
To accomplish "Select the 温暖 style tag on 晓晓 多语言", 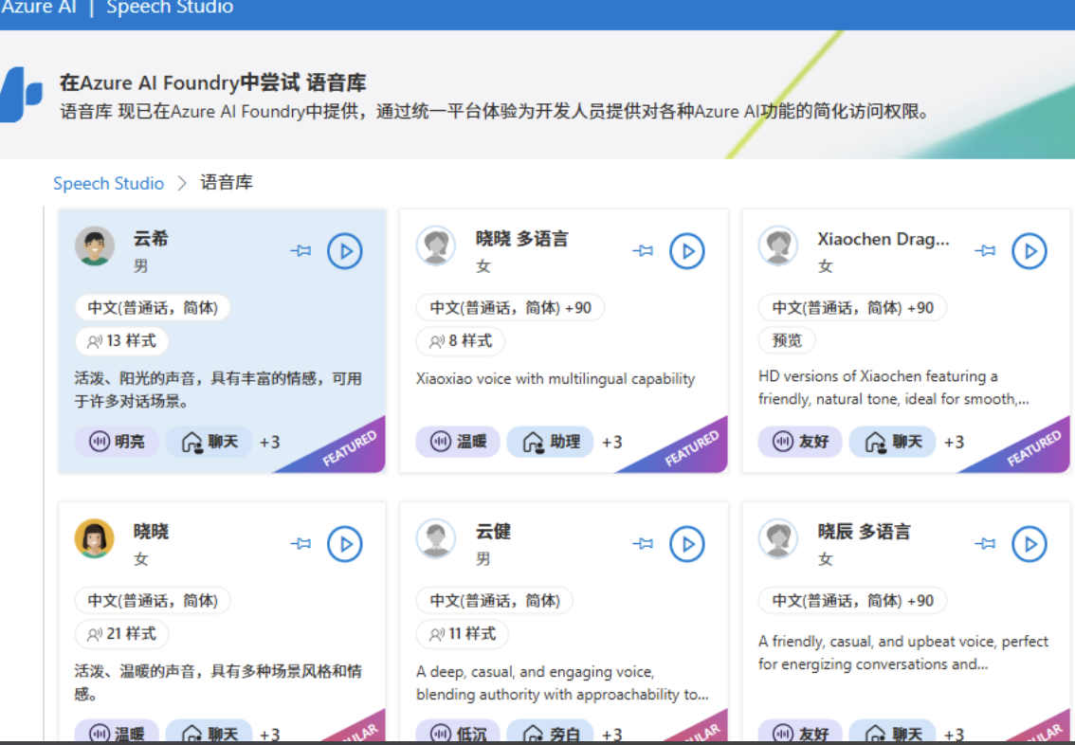I will [458, 442].
